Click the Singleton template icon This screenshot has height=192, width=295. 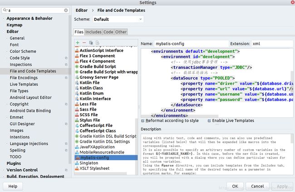click(77, 163)
